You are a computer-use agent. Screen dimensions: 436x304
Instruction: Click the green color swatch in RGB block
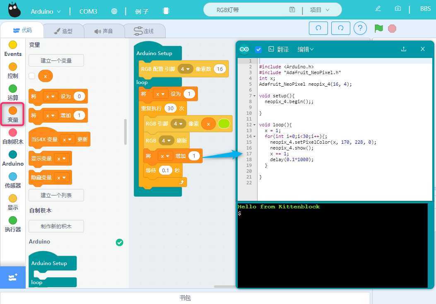pyautogui.click(x=224, y=124)
